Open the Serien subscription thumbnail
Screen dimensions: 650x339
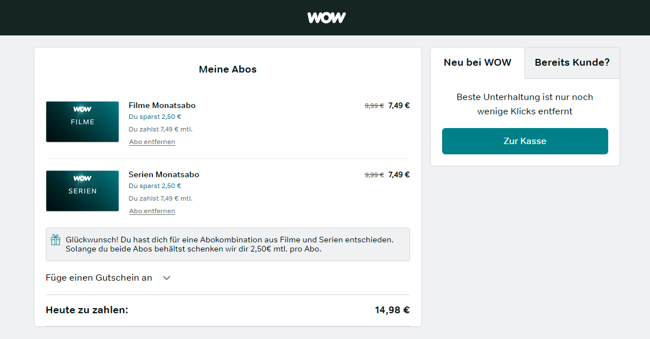coord(82,191)
